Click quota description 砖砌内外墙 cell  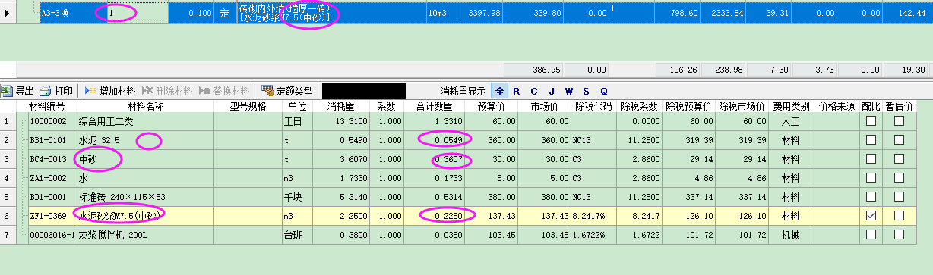coord(331,13)
